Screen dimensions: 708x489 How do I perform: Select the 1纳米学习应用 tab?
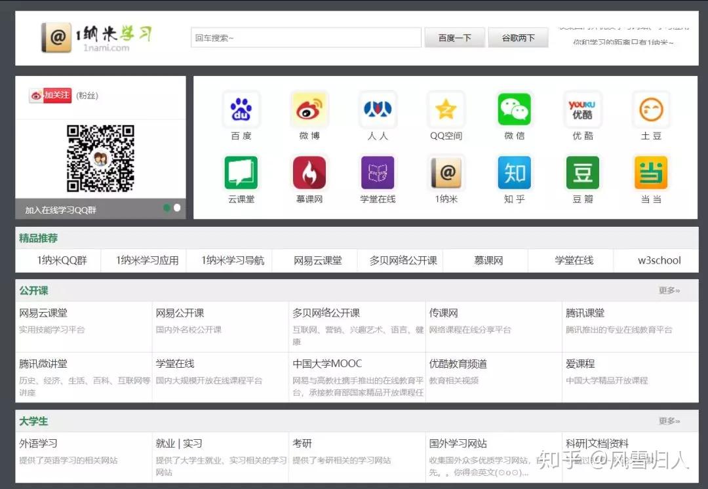[x=147, y=260]
